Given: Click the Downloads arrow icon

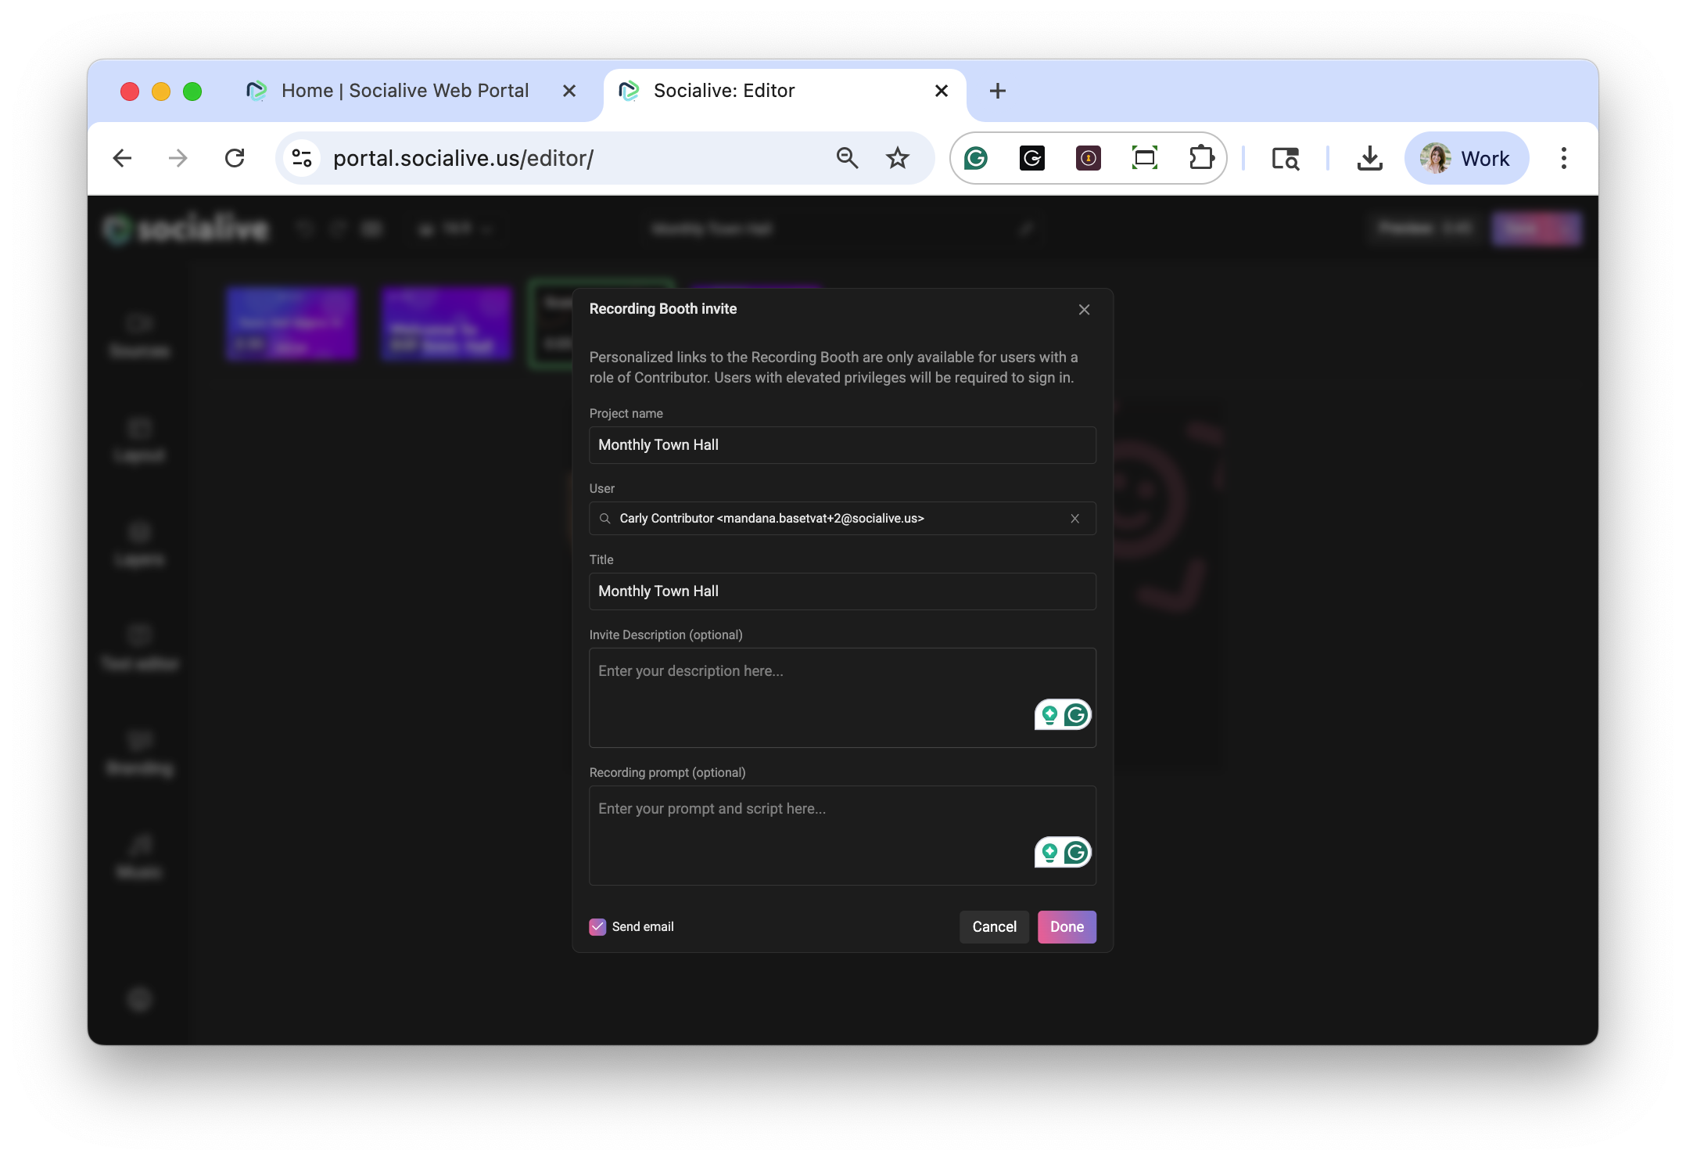Looking at the screenshot, I should pyautogui.click(x=1369, y=159).
